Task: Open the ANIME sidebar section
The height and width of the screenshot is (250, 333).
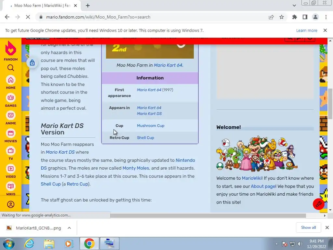Action: [x=11, y=118]
